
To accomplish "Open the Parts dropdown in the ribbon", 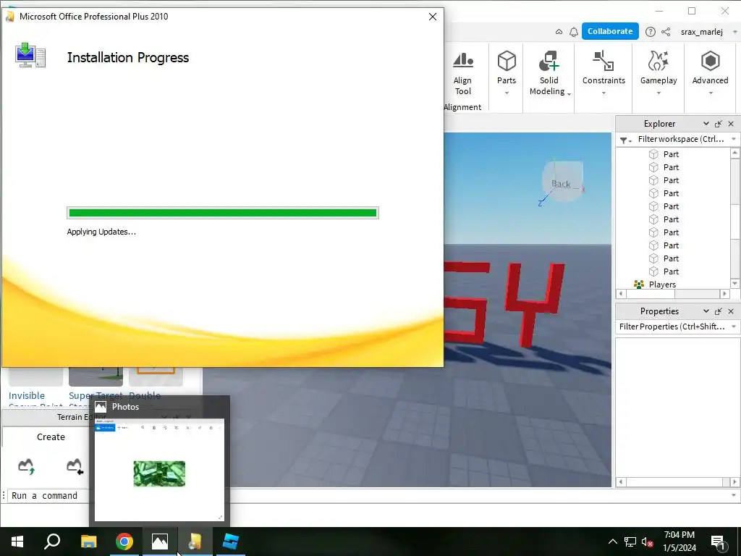I will [506, 73].
